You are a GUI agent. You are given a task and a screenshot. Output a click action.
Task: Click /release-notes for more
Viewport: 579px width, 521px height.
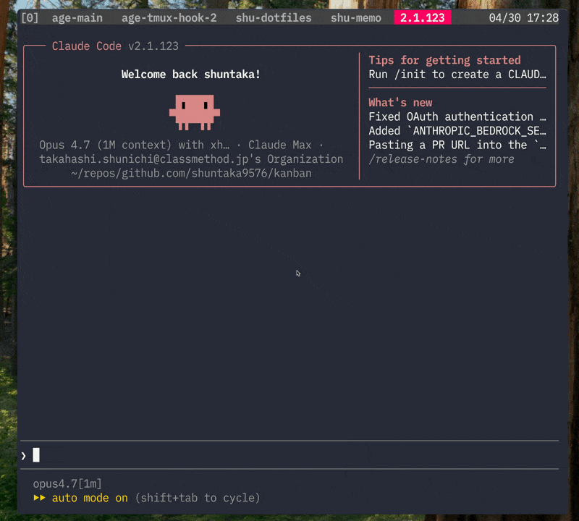coord(441,159)
